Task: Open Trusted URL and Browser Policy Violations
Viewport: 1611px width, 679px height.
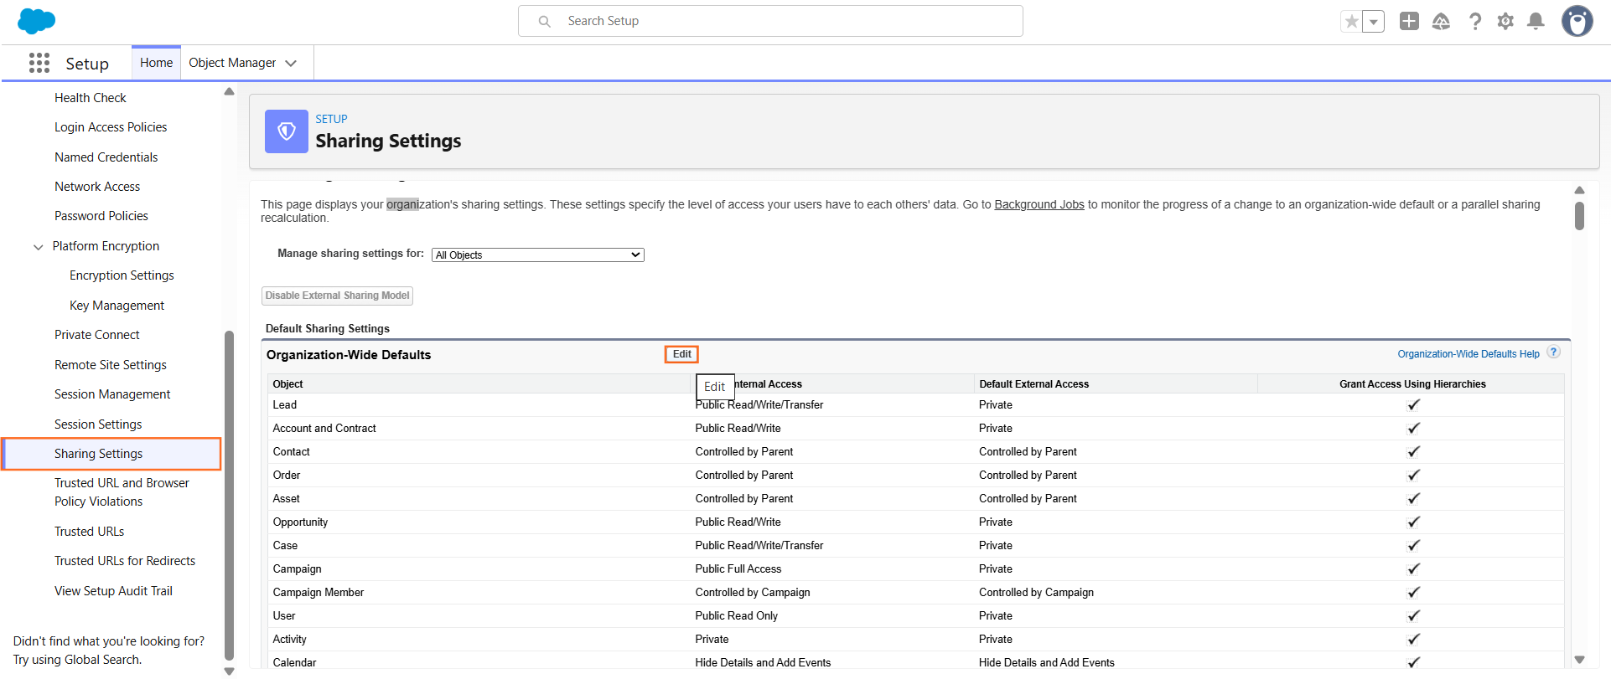Action: [122, 492]
